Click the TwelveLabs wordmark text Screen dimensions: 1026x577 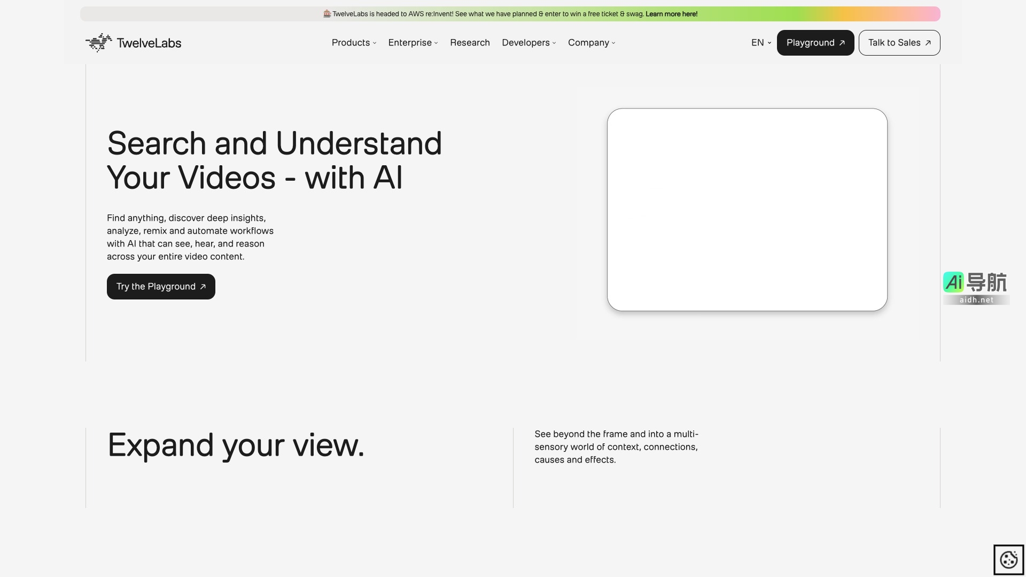click(x=149, y=43)
